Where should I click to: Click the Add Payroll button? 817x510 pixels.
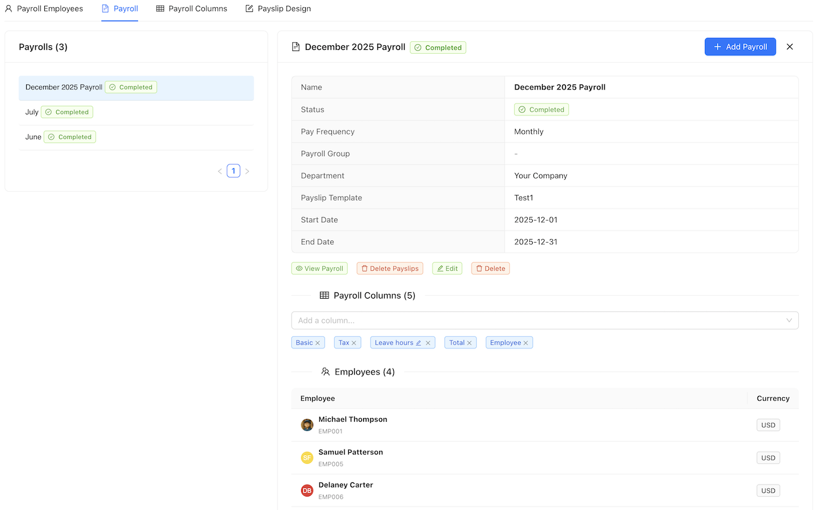coord(740,46)
